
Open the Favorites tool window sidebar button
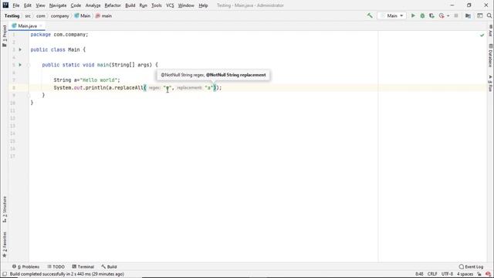5,245
